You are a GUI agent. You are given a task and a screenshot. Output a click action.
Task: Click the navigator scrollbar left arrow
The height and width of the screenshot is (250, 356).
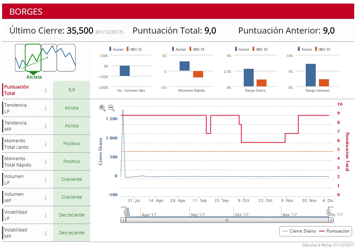point(123,220)
